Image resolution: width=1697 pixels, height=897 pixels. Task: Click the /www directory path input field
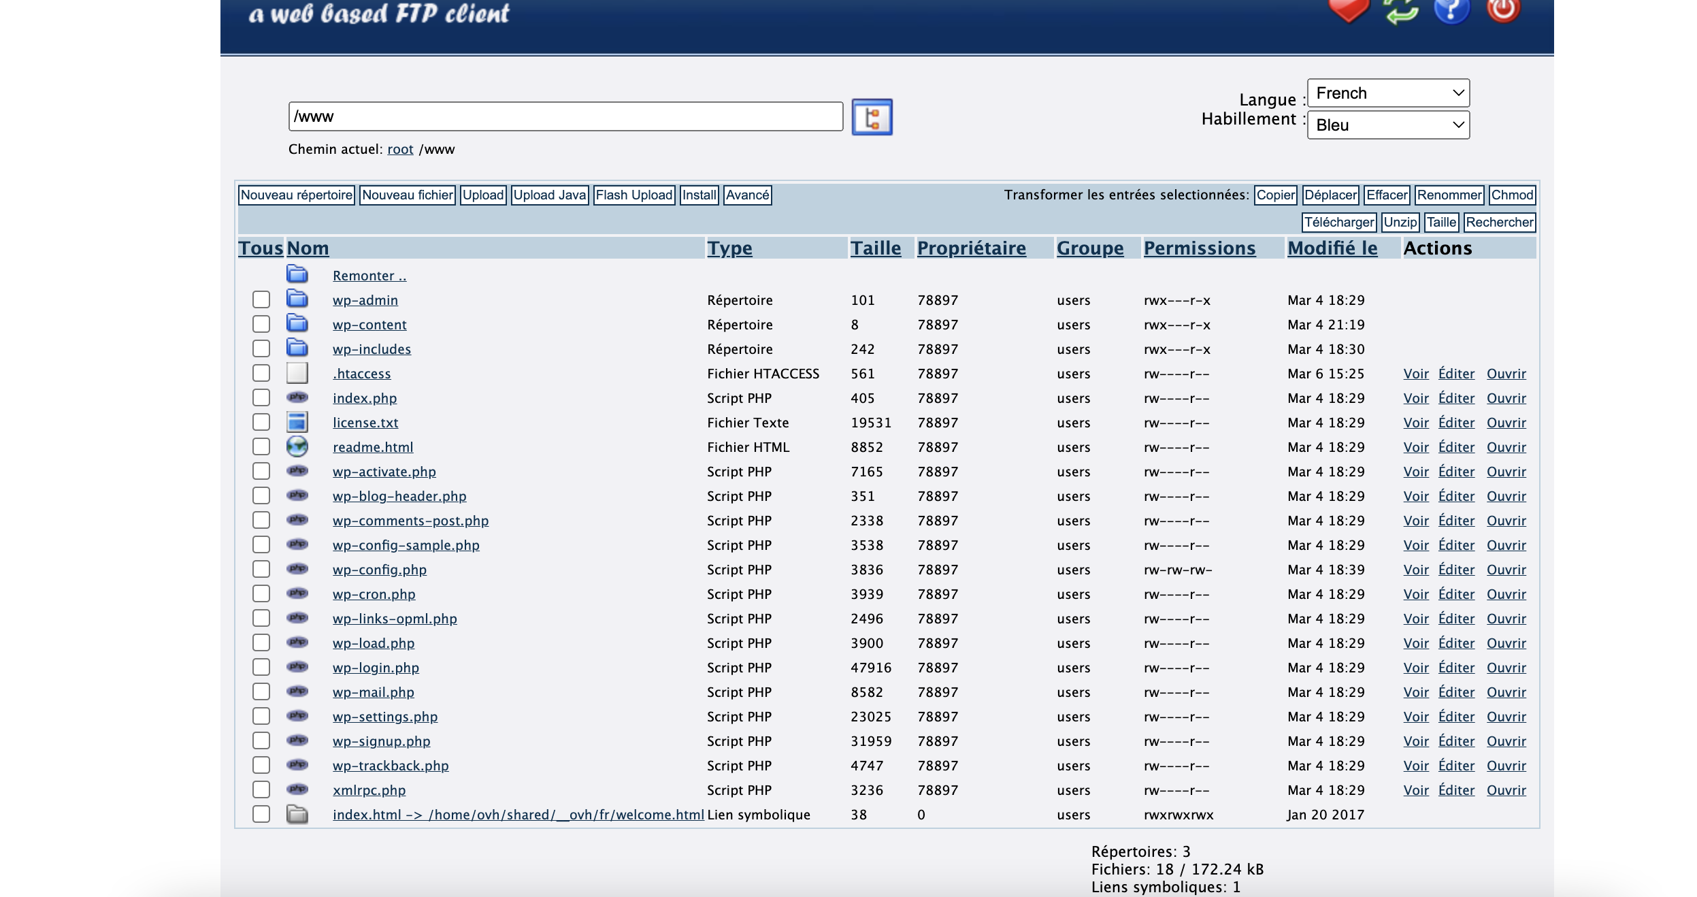(x=565, y=116)
